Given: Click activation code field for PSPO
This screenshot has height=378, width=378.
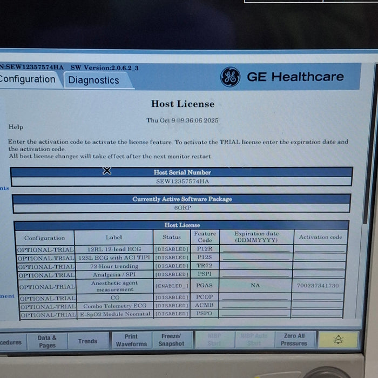Looking at the screenshot, I should click(x=317, y=314).
